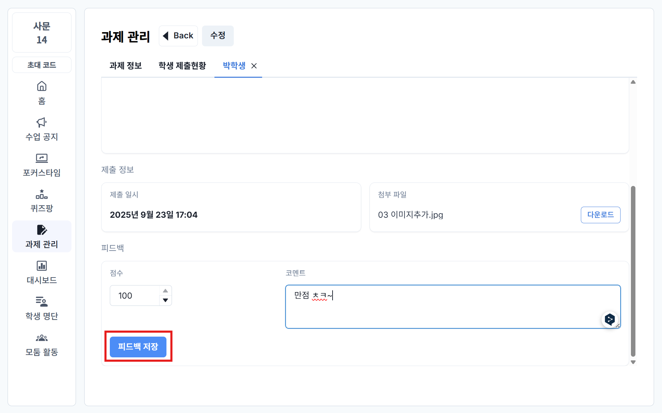662x413 pixels.
Task: Open 수업 공지 megaphone icon
Action: [42, 122]
